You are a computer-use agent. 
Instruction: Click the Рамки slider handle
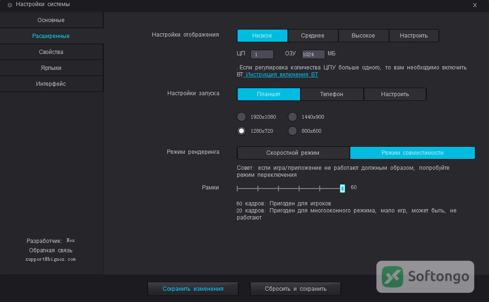tap(343, 188)
